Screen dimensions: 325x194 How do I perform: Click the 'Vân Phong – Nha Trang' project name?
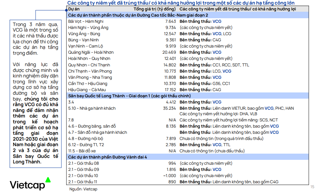pyautogui.click(x=90, y=77)
